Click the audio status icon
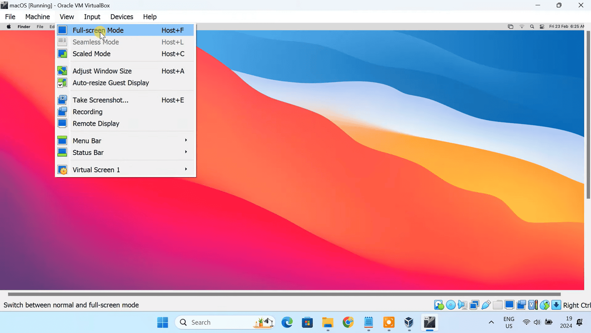This screenshot has width=591, height=333. [462, 304]
